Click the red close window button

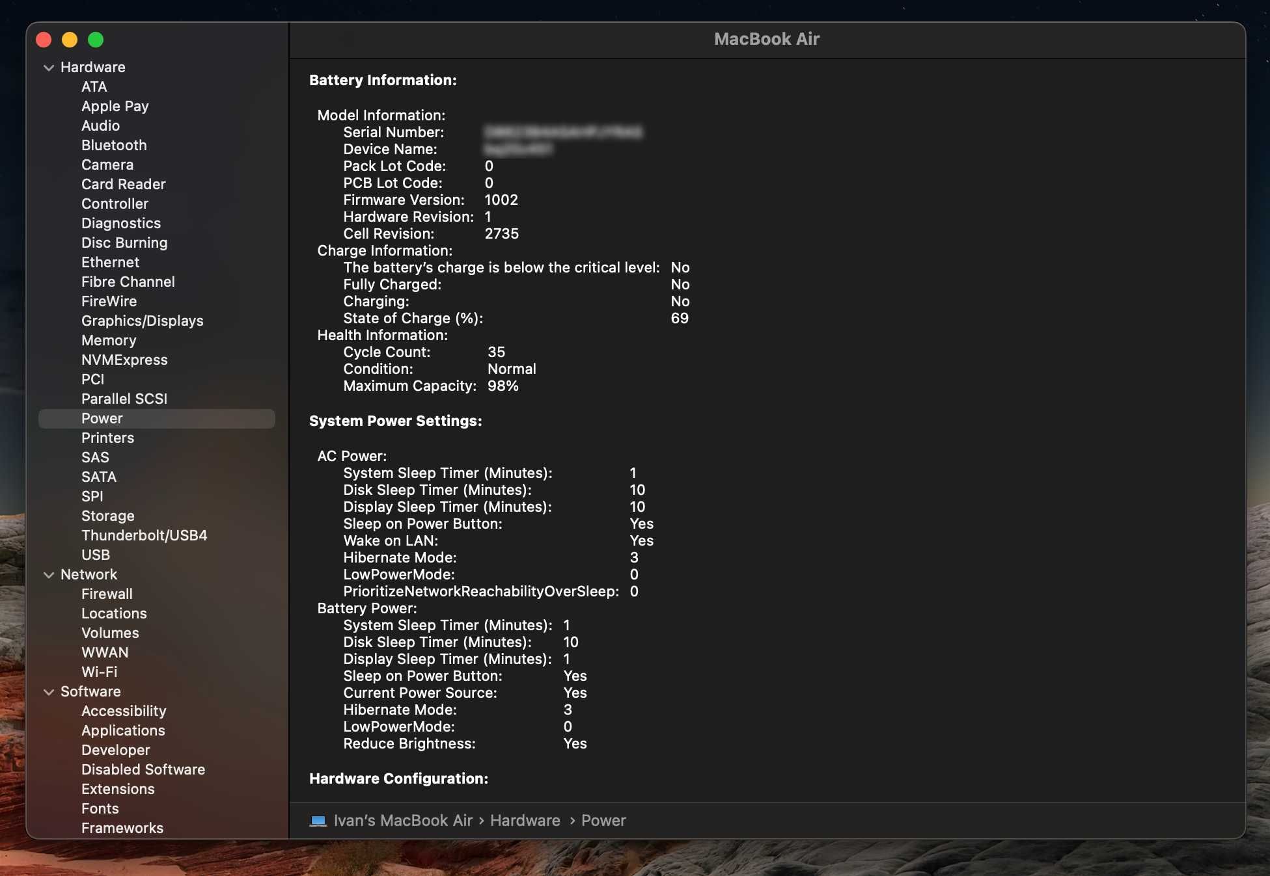click(44, 40)
